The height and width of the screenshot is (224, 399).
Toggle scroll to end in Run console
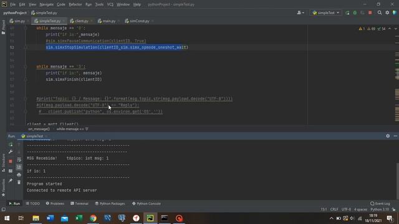point(19,167)
